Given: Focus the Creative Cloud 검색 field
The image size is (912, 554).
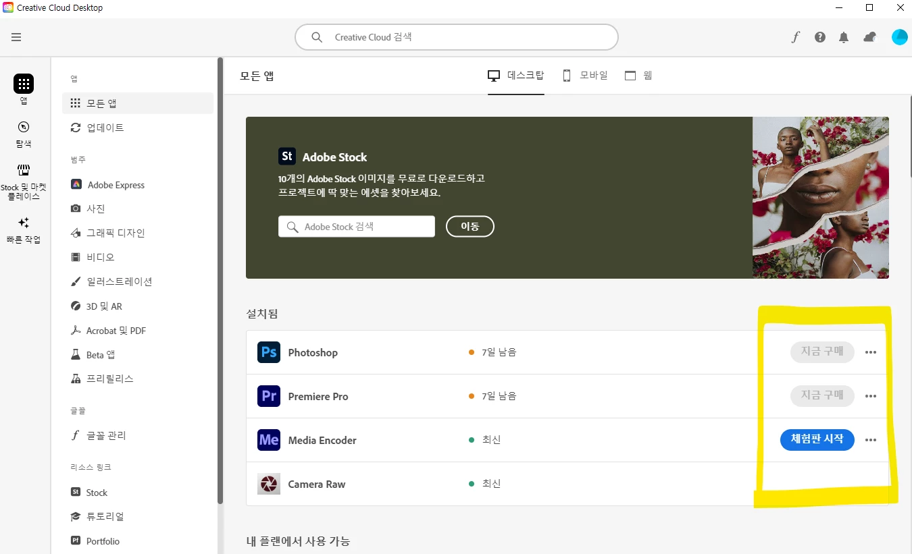Looking at the screenshot, I should coord(457,37).
